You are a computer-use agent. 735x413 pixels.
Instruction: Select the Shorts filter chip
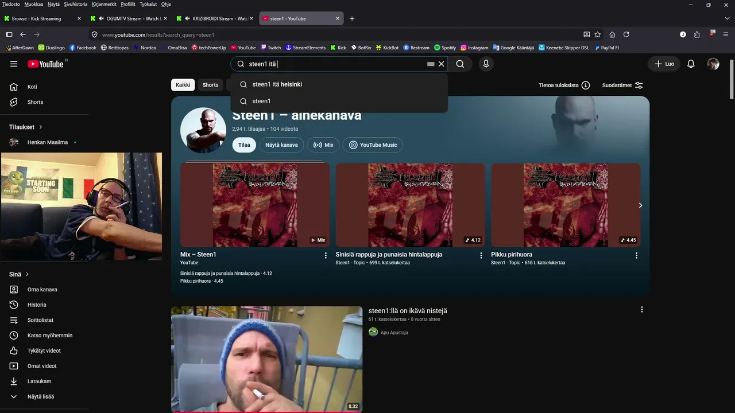pos(210,85)
